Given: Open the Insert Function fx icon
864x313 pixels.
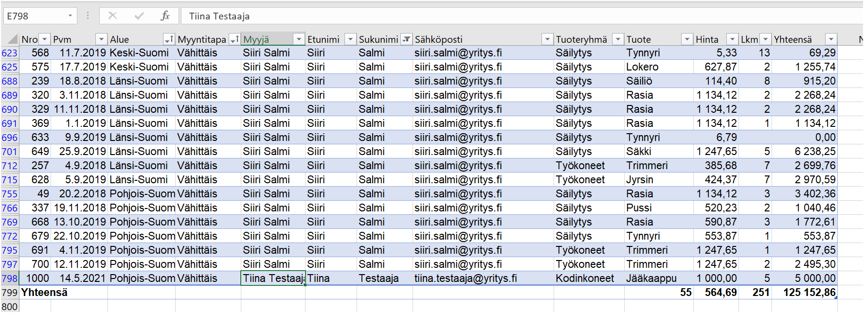Looking at the screenshot, I should coord(165,16).
